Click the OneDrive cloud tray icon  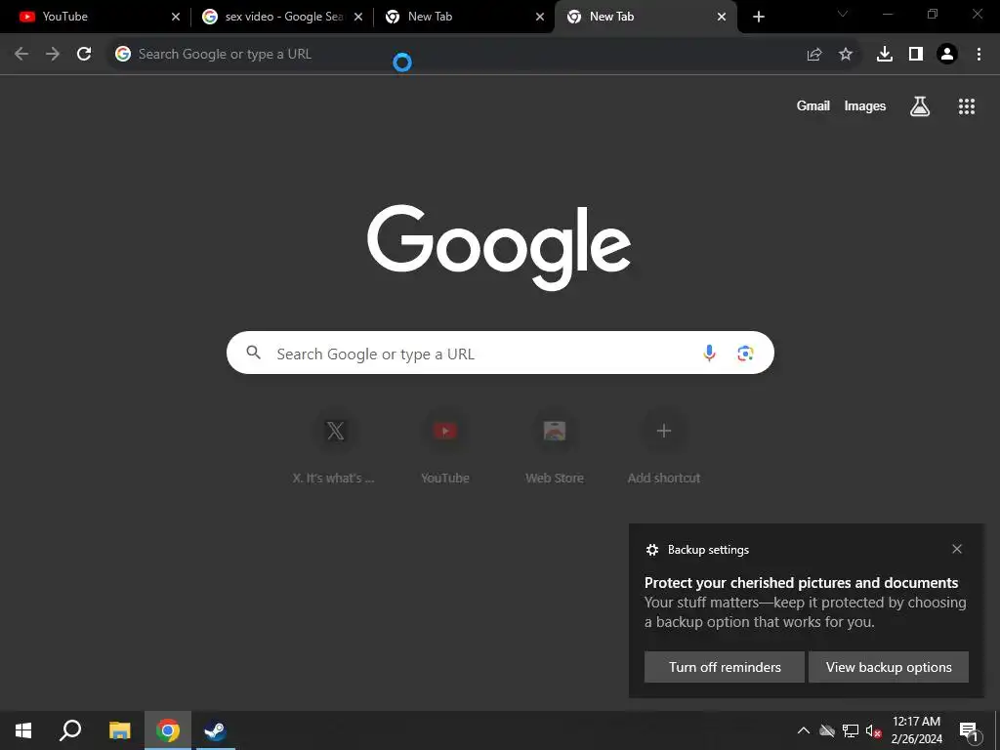coord(827,730)
